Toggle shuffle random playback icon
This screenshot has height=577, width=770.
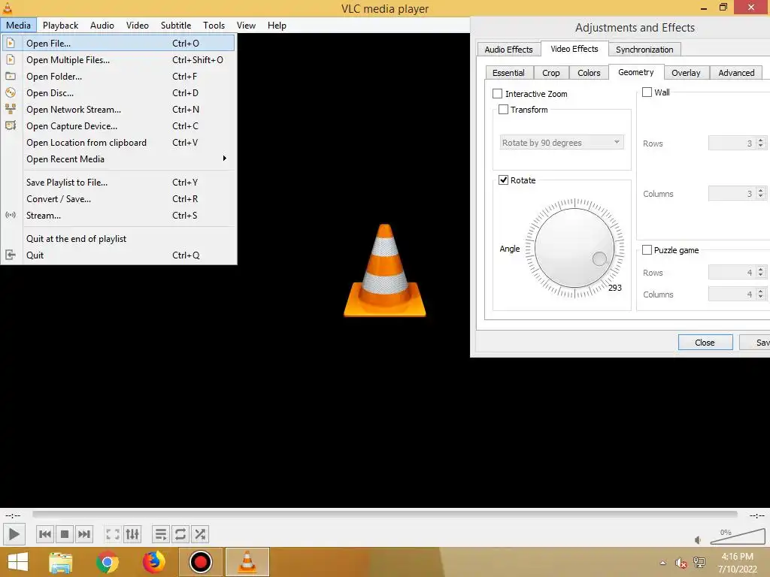click(x=200, y=534)
